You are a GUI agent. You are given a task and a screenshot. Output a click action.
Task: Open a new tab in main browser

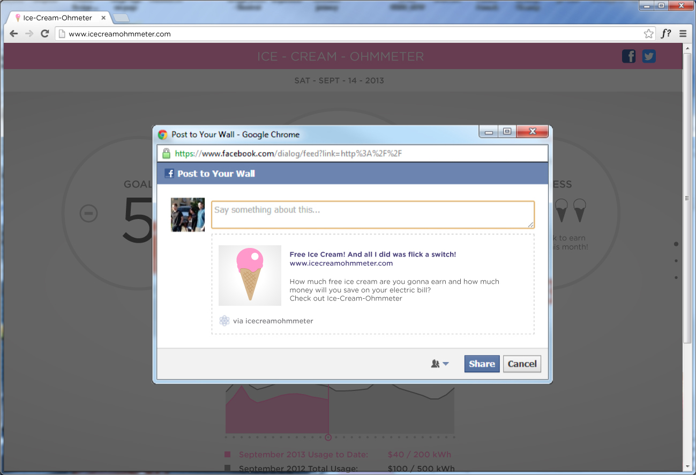point(121,18)
